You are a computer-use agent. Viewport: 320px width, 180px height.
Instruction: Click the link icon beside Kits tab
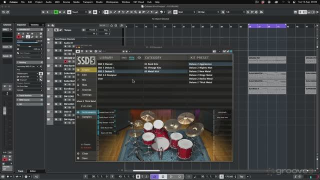139,58
